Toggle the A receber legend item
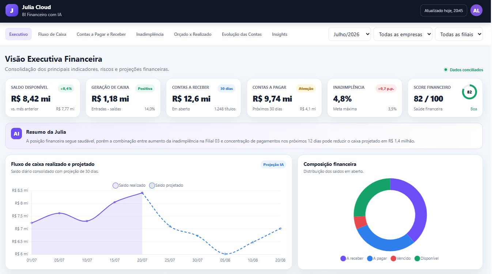Image resolution: width=492 pixels, height=274 pixels. click(x=352, y=258)
